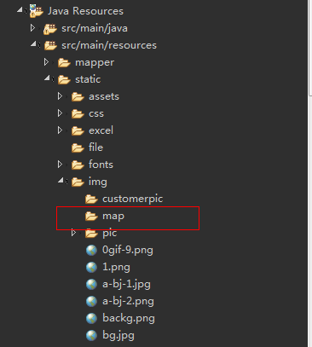Expand the fonts folder

pyautogui.click(x=60, y=165)
